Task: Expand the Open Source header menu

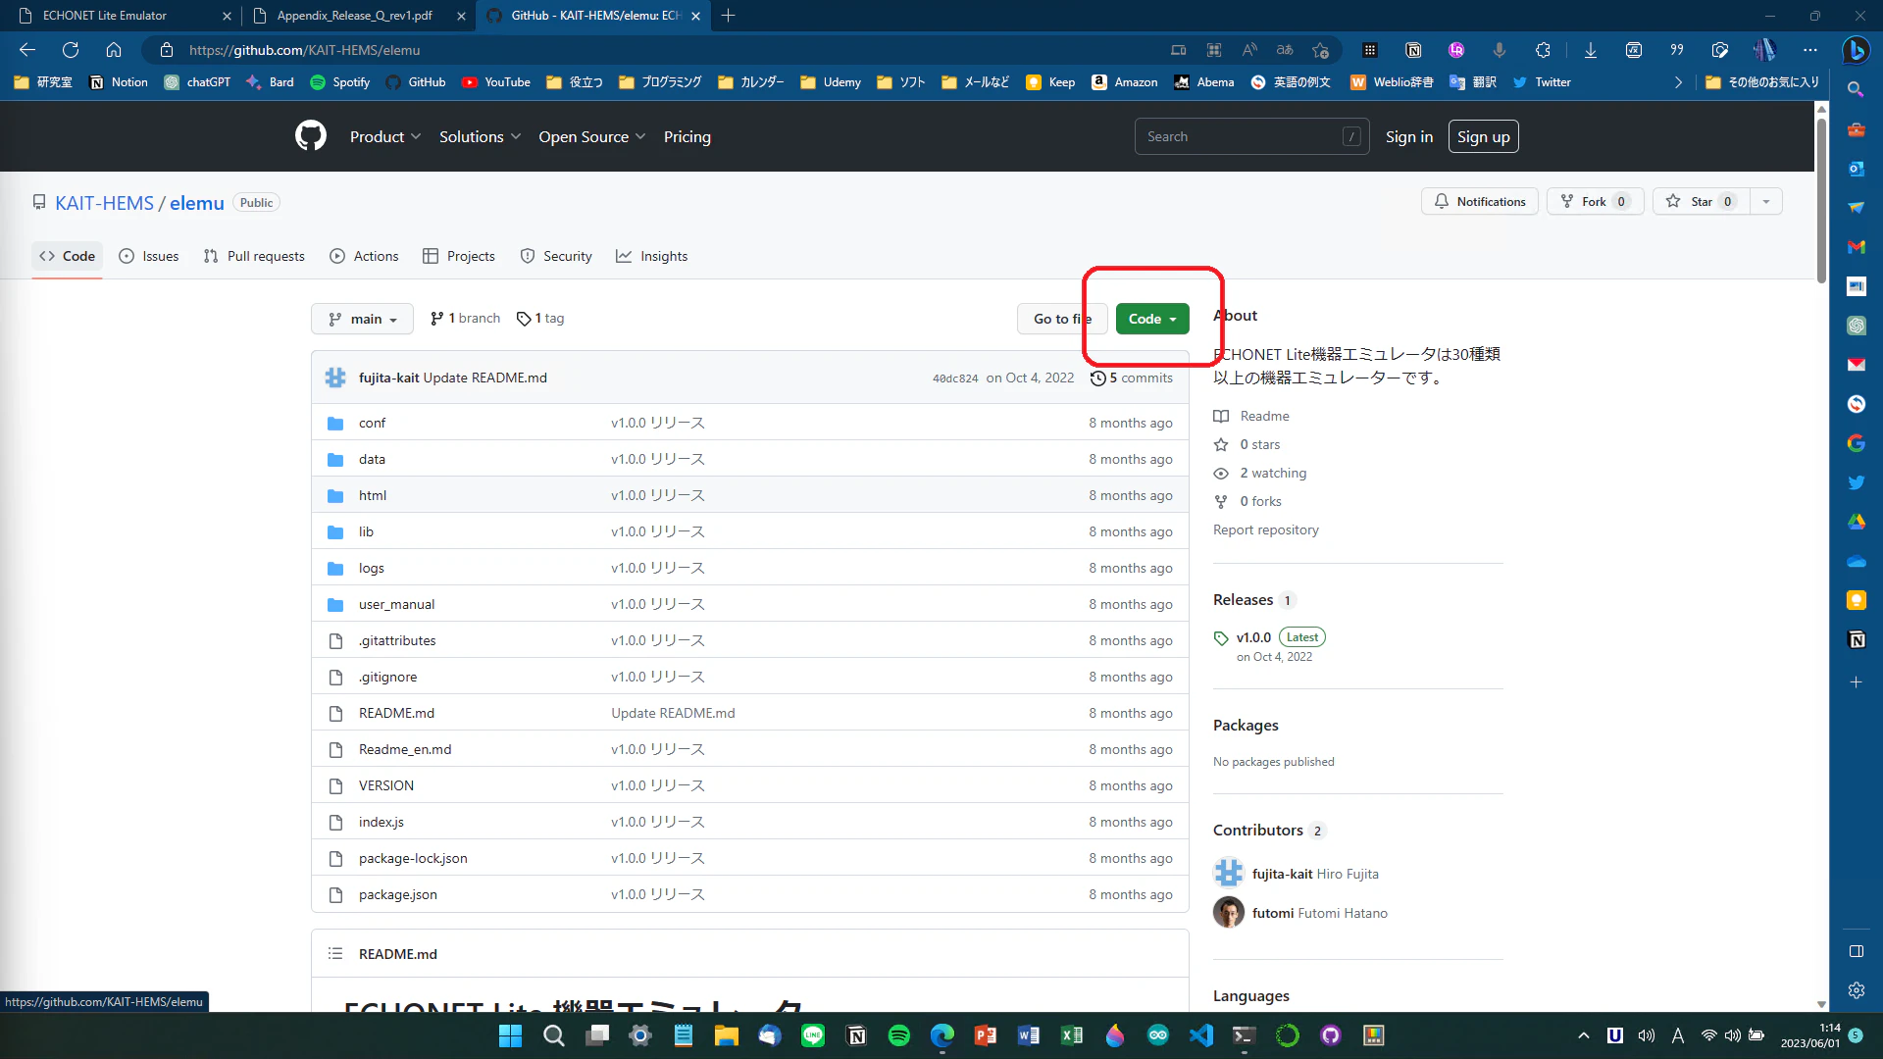Action: pos(591,137)
